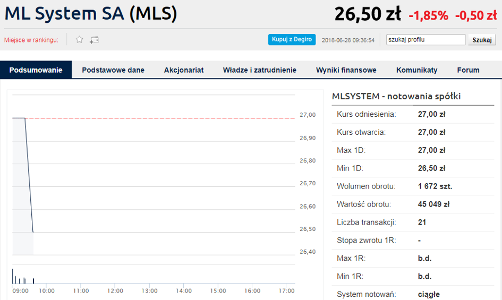Add to favorites with the star icon
Screen dimensions: 502x300
tap(79, 40)
